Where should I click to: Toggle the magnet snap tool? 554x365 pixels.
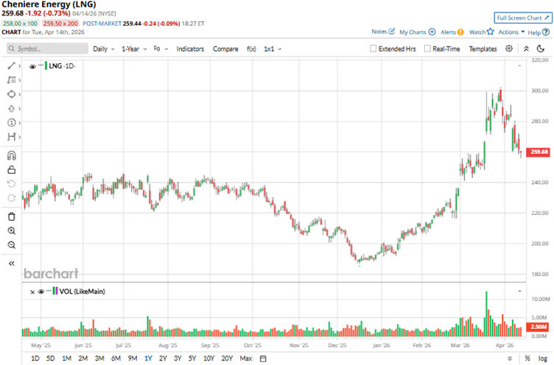click(x=11, y=156)
